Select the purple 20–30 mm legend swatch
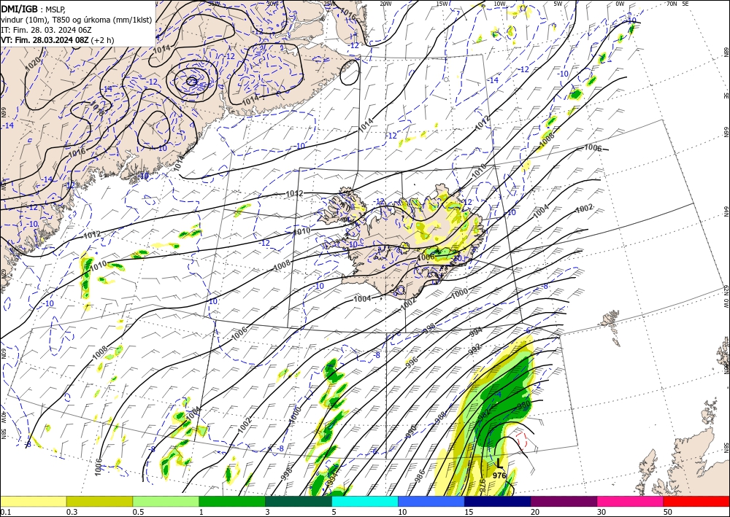 click(564, 501)
